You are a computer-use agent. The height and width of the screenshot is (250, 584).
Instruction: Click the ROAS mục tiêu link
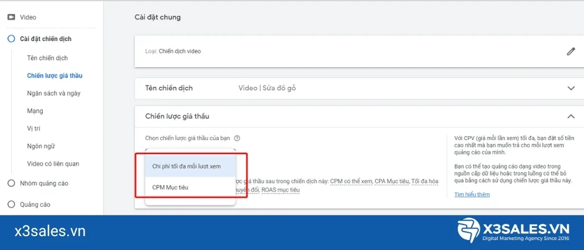pyautogui.click(x=280, y=190)
